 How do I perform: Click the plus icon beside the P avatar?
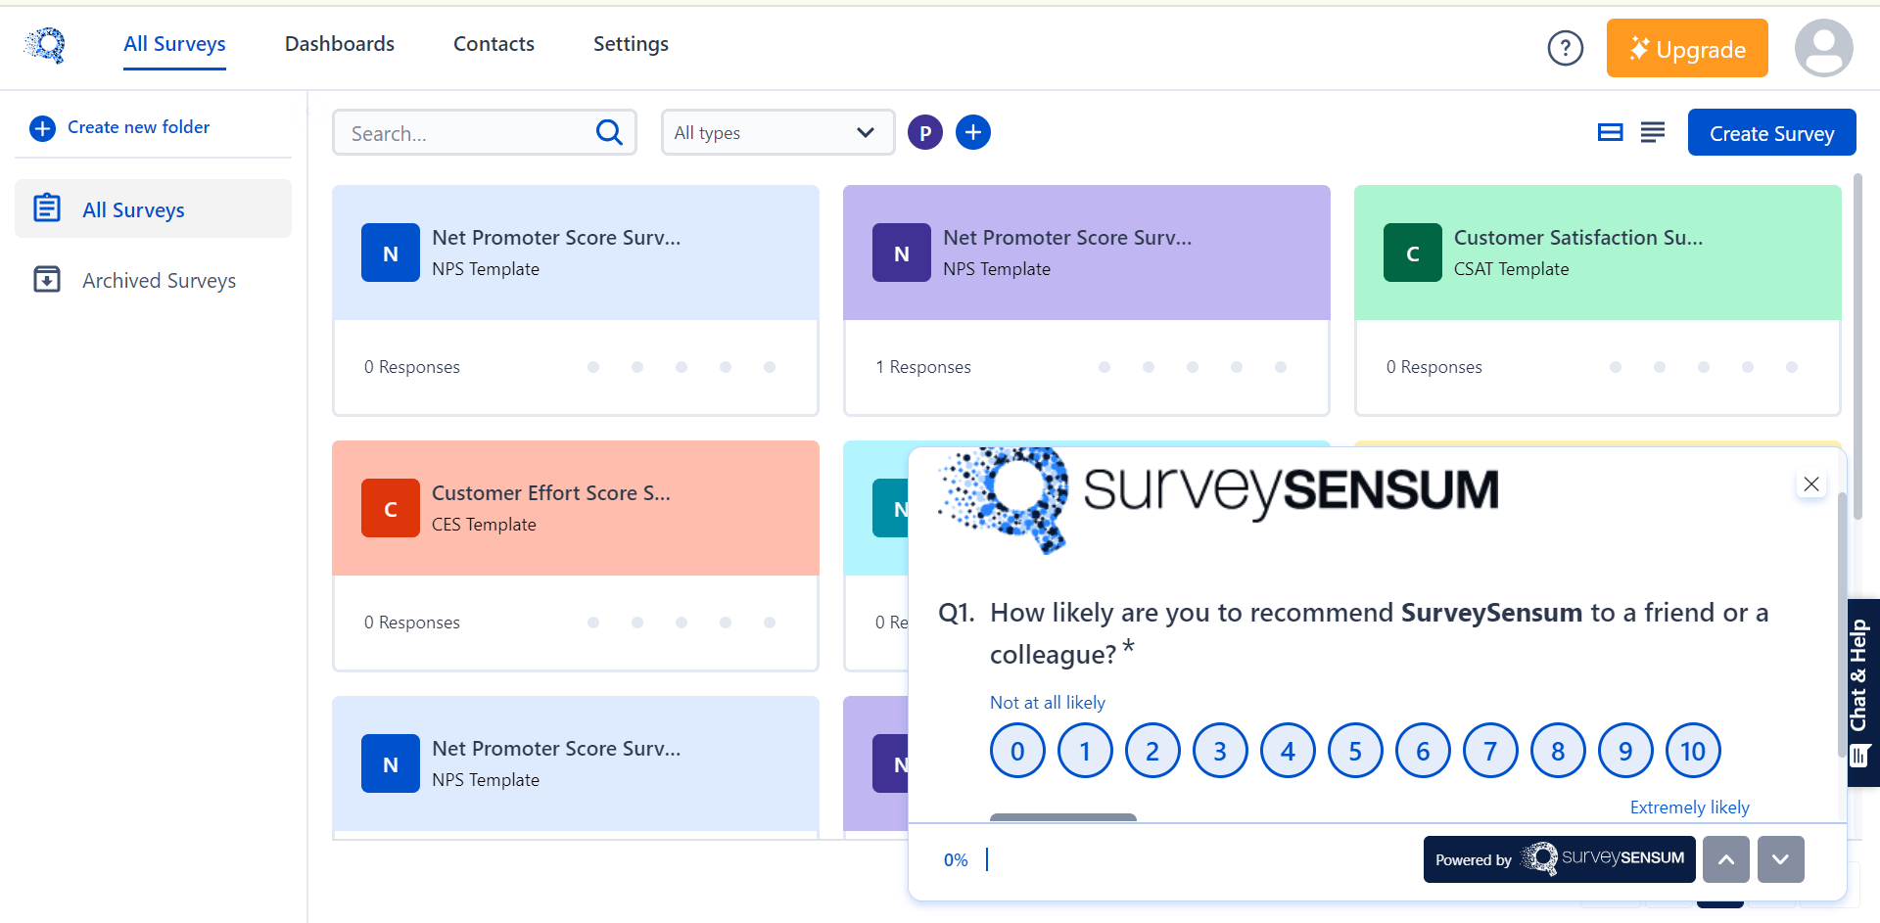972,131
